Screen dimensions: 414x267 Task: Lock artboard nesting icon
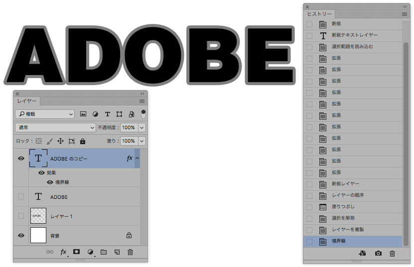tap(72, 141)
